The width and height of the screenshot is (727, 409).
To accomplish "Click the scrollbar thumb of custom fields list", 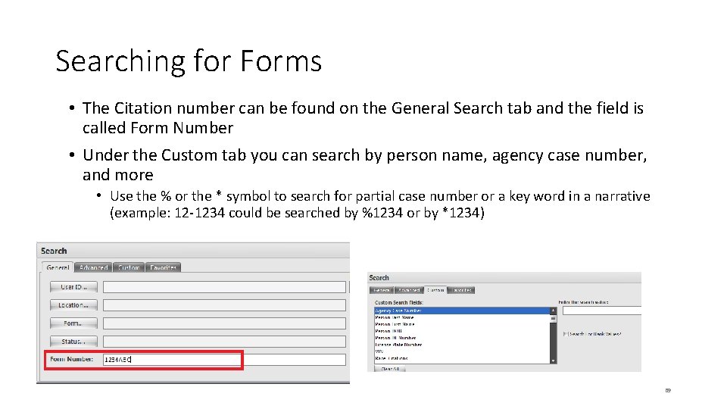I will (553, 319).
